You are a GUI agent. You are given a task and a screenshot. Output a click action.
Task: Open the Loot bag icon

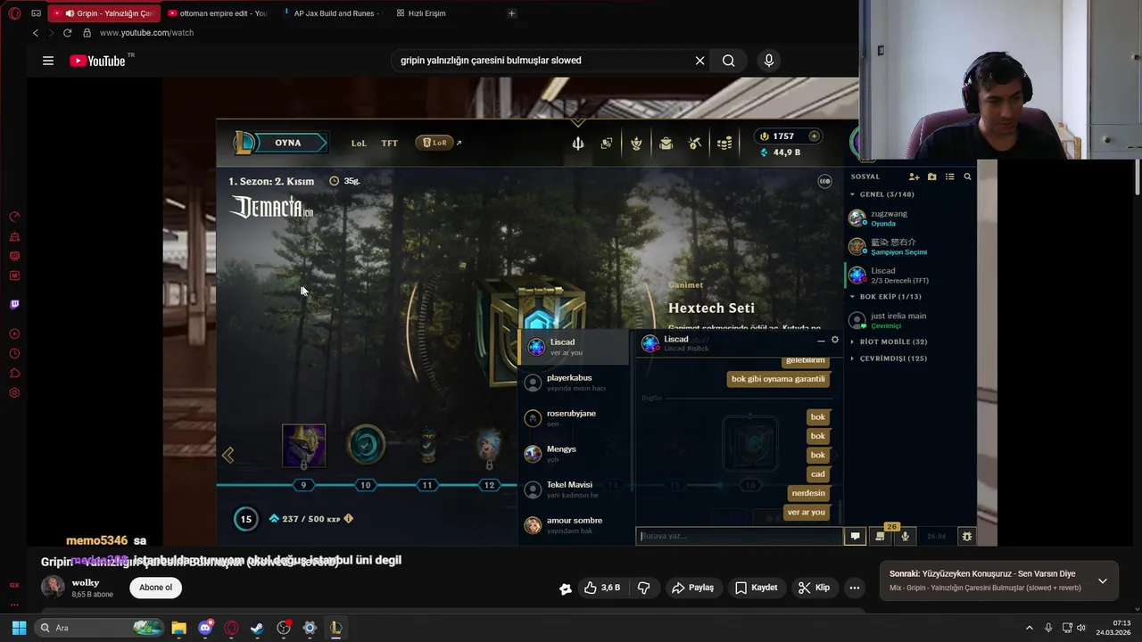tap(666, 143)
